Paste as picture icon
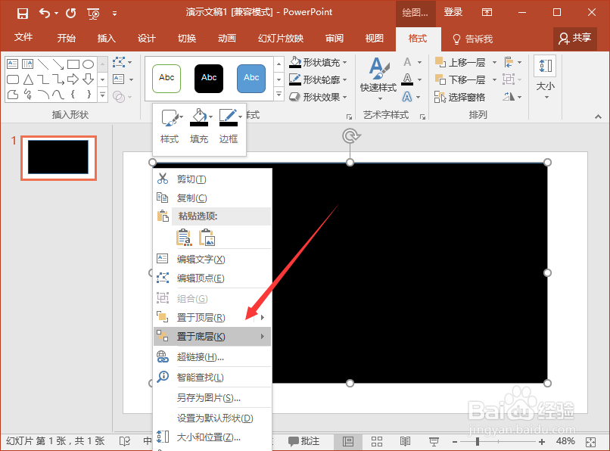610x451 pixels. pos(207,238)
